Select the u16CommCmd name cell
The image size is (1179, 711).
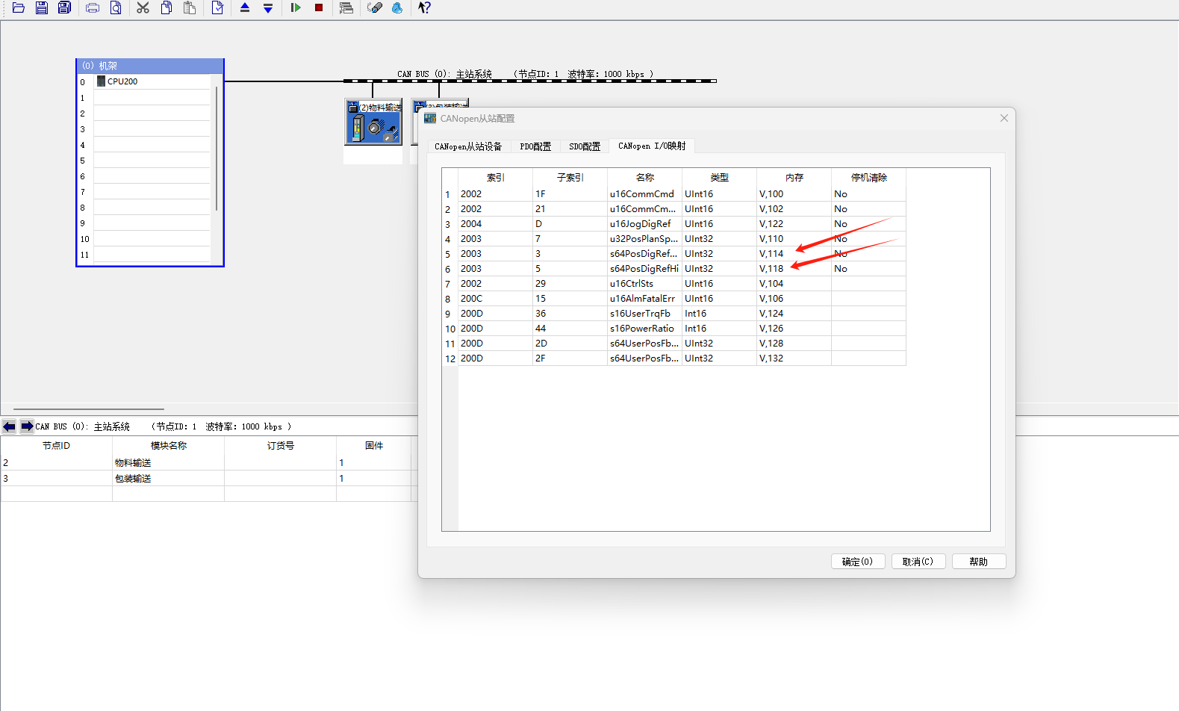coord(645,194)
